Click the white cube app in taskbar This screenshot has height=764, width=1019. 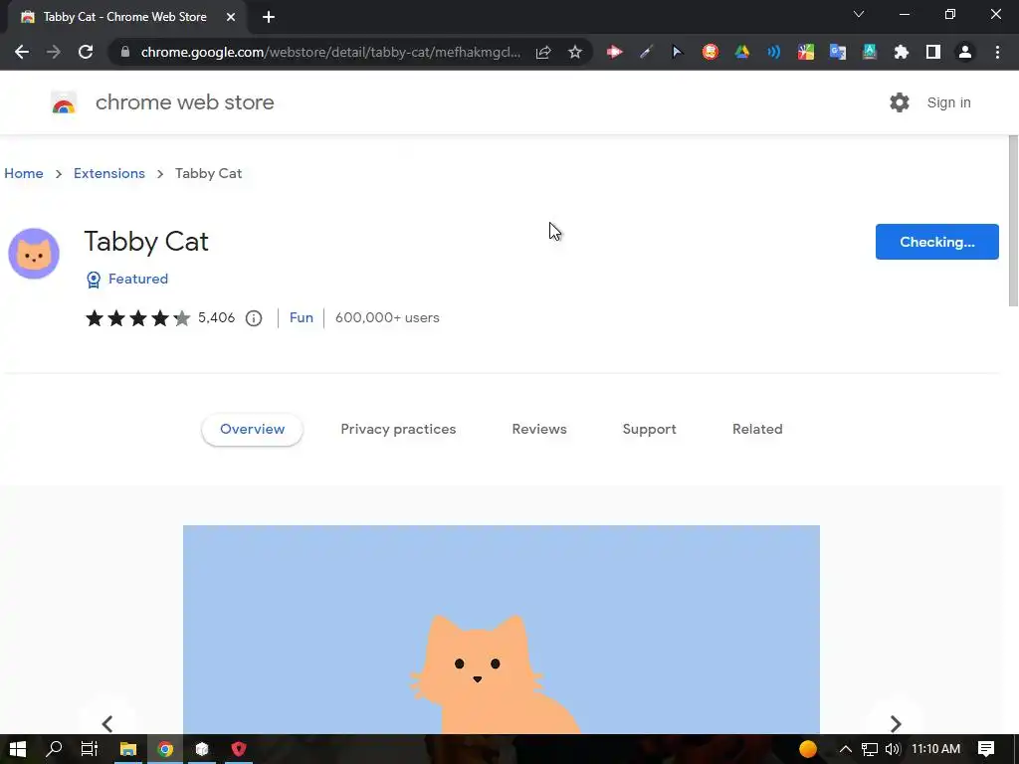tap(202, 749)
